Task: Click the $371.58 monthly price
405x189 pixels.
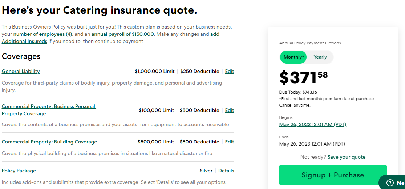Action: [303, 77]
